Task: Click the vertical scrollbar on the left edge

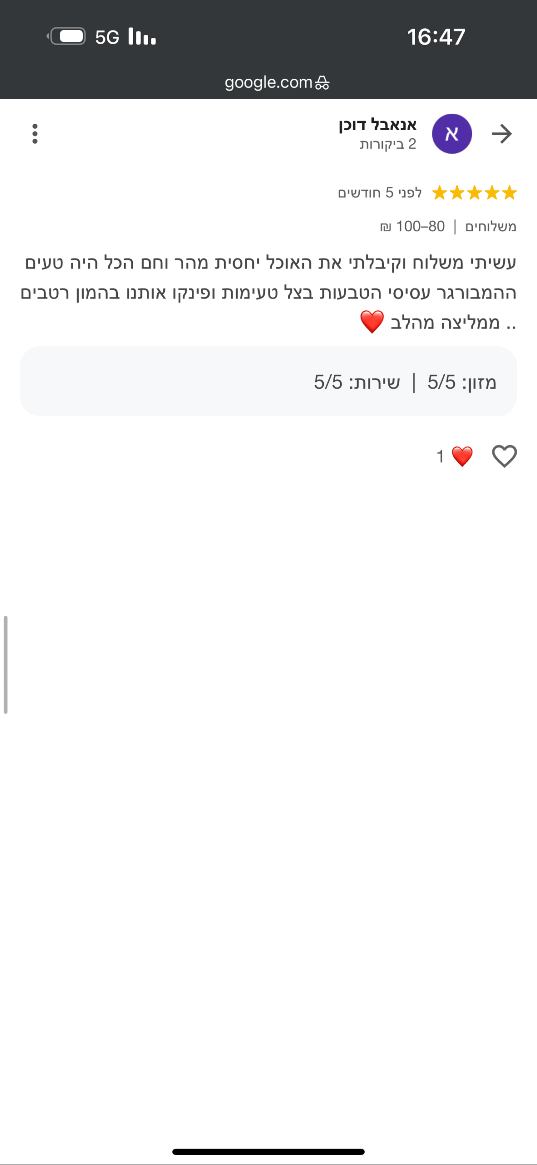Action: 5,664
